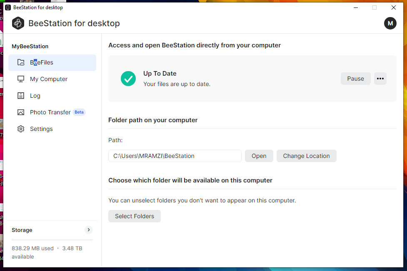
Task: Click the Photo Transfer picture icon
Action: (x=21, y=112)
